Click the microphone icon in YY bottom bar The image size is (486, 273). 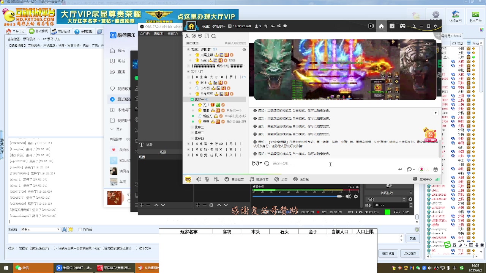click(x=207, y=179)
